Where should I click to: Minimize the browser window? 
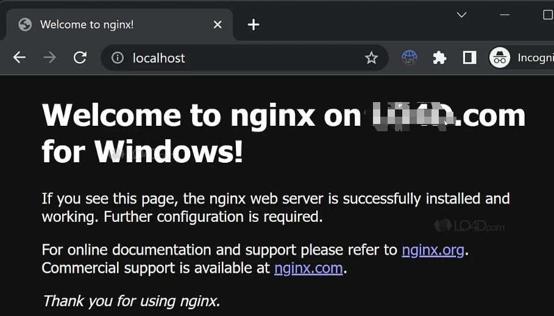click(505, 15)
